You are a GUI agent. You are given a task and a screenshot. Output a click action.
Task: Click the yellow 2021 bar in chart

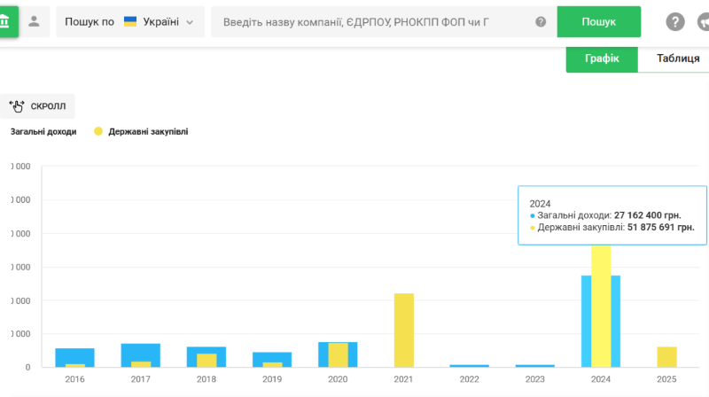click(x=403, y=330)
